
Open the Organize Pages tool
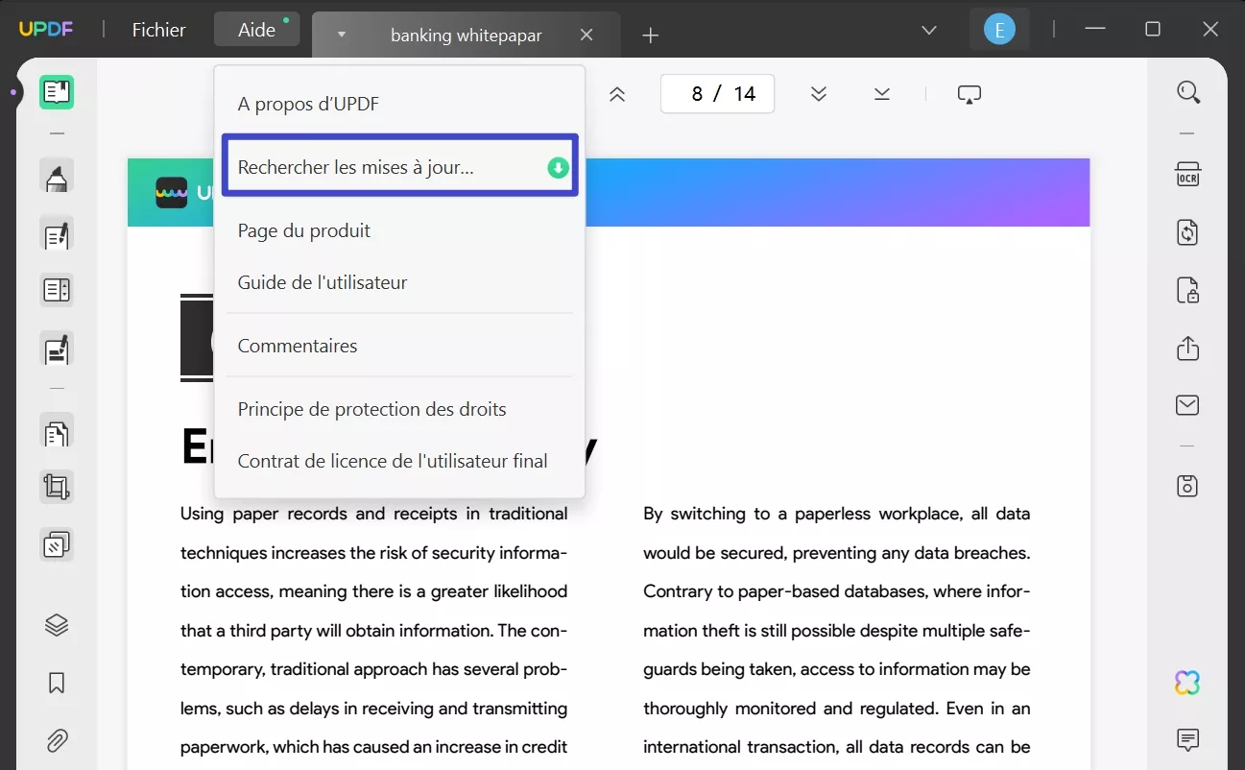(57, 433)
